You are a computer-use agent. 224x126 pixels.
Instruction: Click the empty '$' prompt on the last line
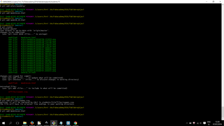[1, 118]
